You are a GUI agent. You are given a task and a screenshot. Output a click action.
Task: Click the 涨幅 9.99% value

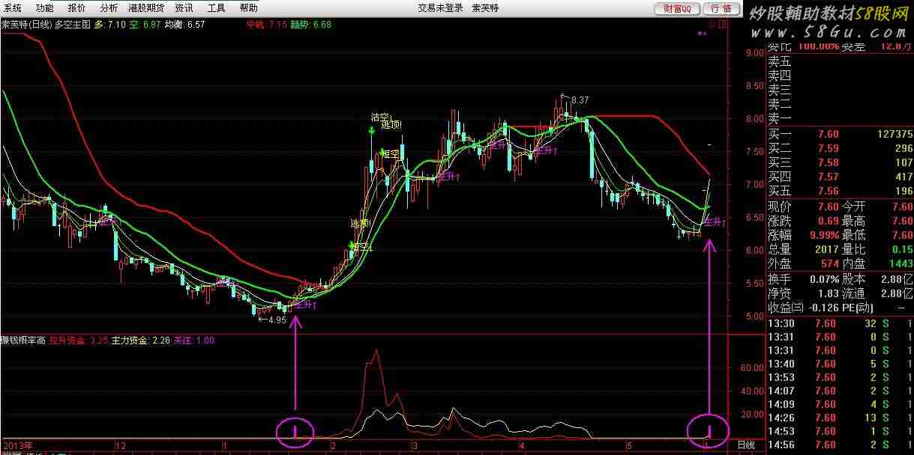[823, 235]
